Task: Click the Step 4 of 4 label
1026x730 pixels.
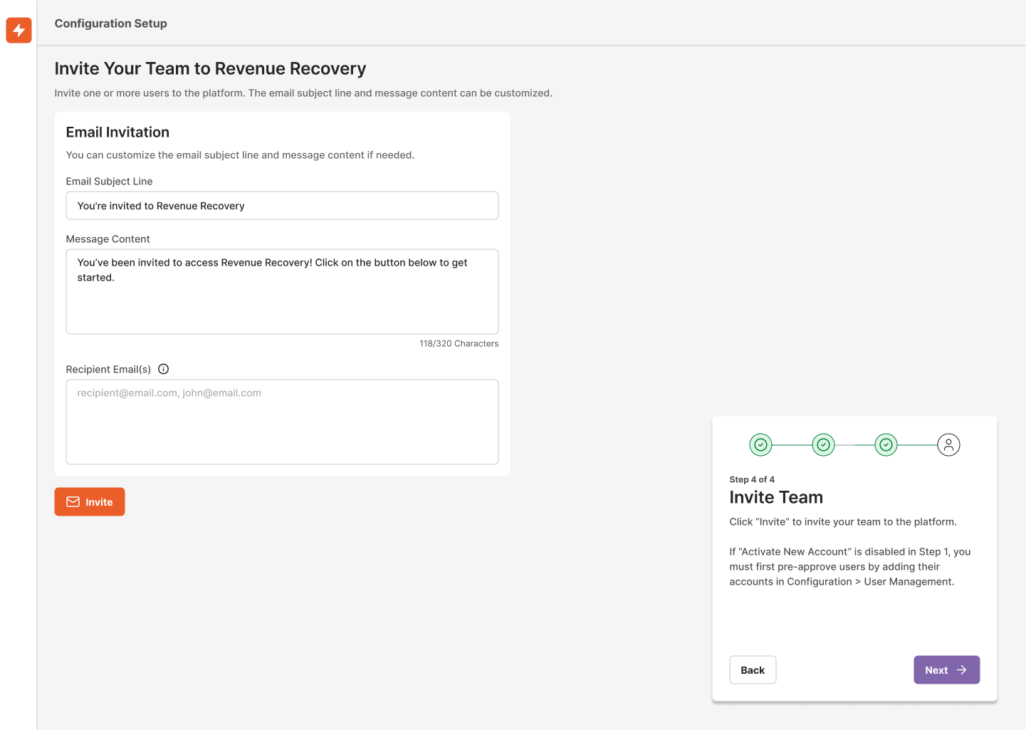Action: [x=753, y=479]
